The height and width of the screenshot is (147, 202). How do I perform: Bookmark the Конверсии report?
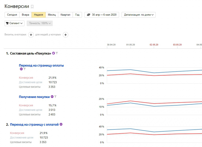click(x=32, y=6)
